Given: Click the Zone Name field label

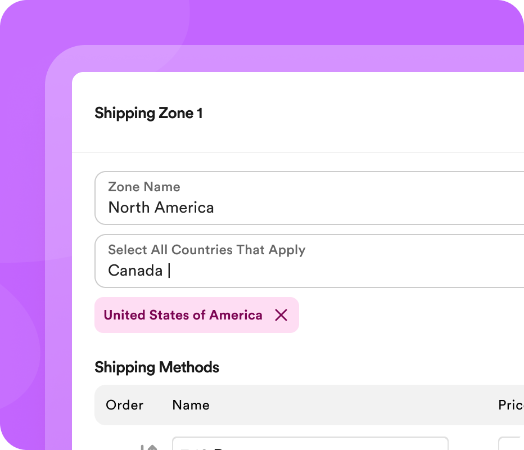Looking at the screenshot, I should [144, 187].
